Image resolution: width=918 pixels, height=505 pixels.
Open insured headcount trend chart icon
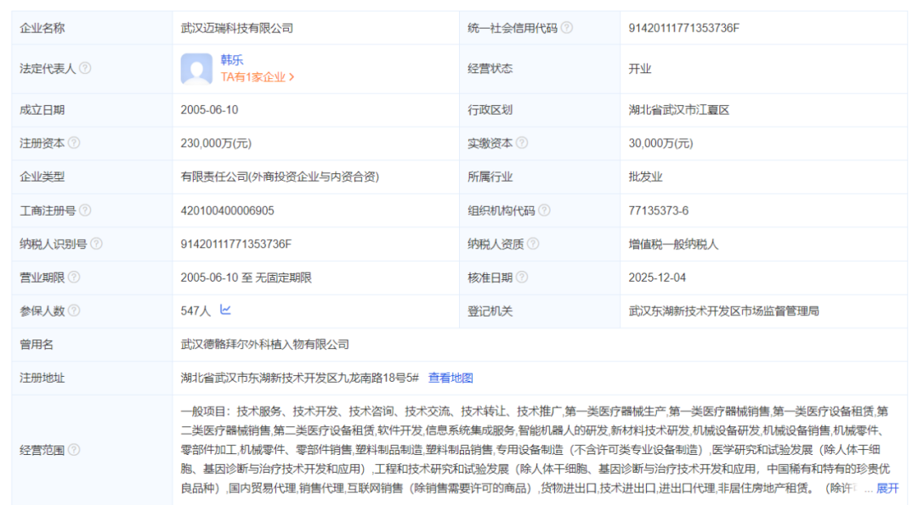click(225, 310)
